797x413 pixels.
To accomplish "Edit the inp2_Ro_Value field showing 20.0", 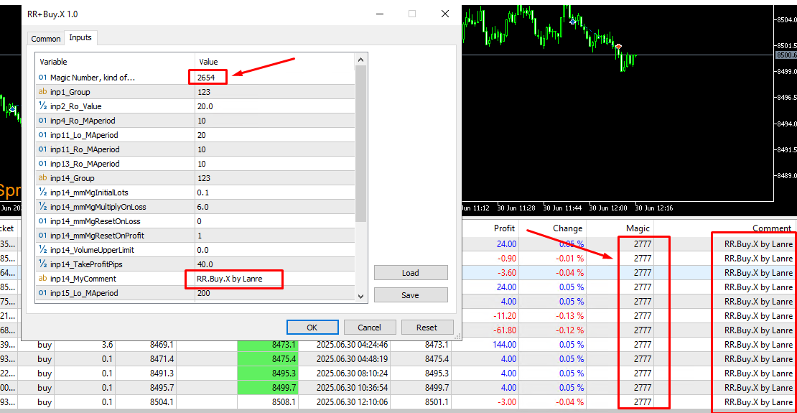I will [274, 106].
